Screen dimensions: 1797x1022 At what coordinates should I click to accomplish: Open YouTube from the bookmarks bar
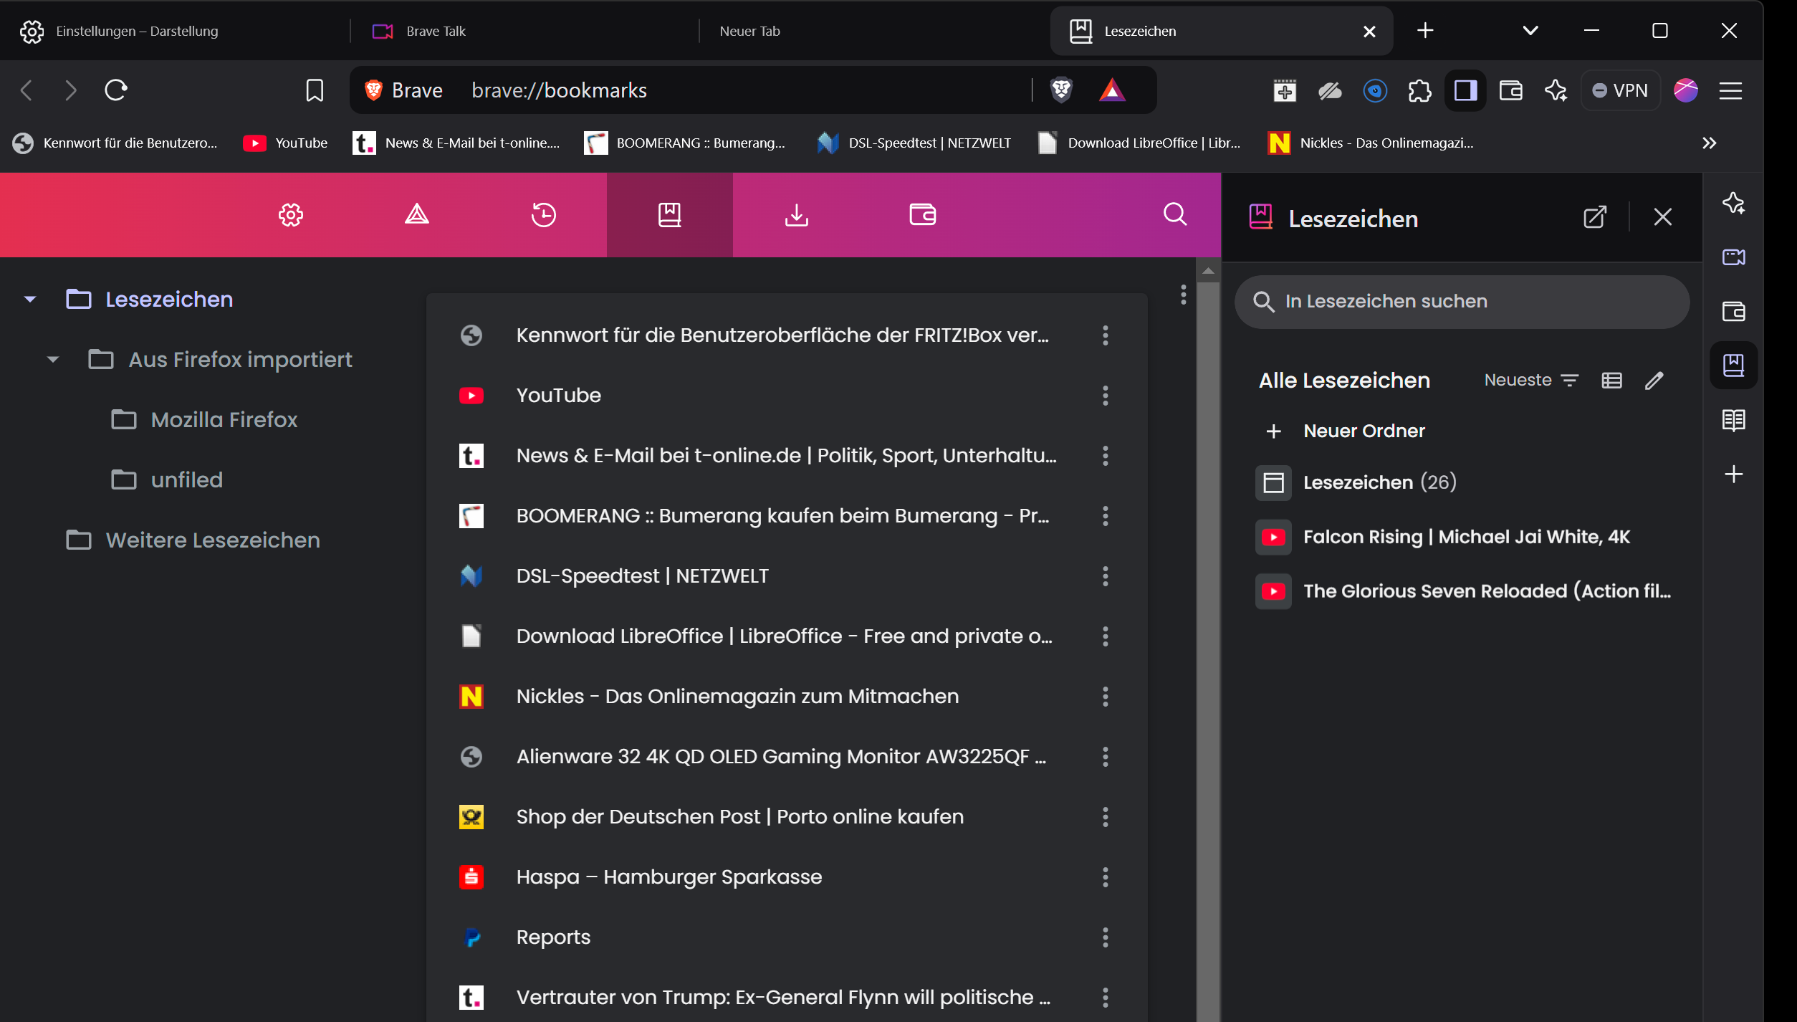coord(285,143)
